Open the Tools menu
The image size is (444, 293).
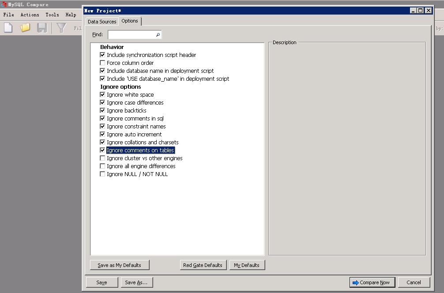53,15
